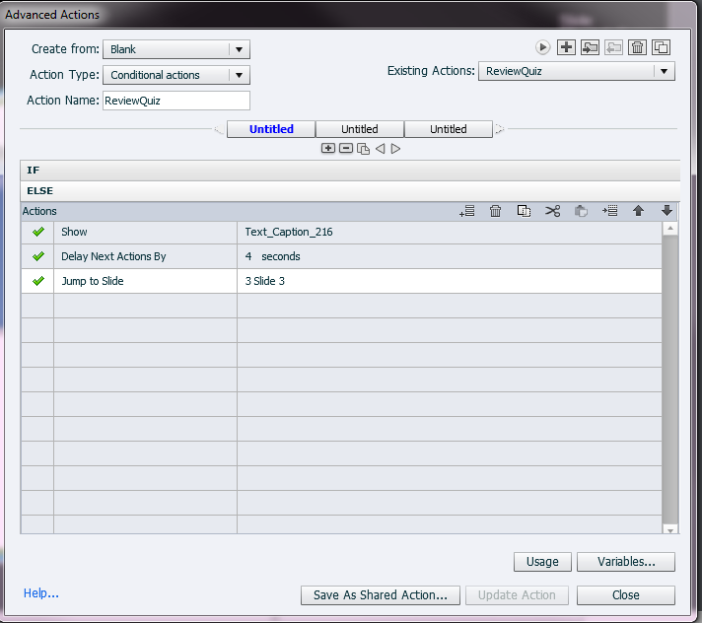The width and height of the screenshot is (702, 623).
Task: Move the selected action down with the down arrow
Action: tap(667, 211)
